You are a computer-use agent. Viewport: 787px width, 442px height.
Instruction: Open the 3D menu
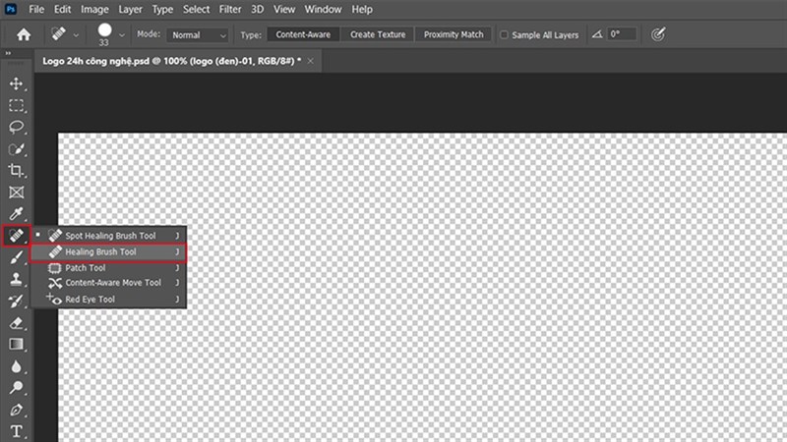pyautogui.click(x=257, y=9)
